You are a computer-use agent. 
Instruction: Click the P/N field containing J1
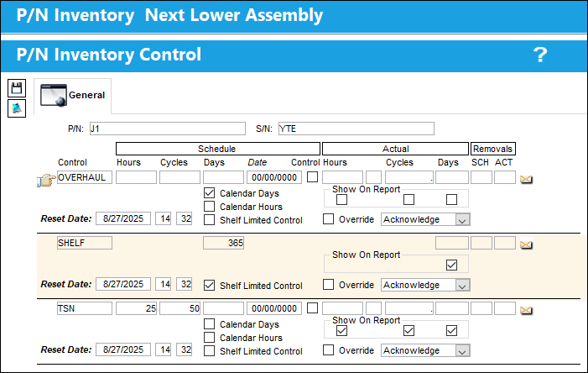click(168, 129)
